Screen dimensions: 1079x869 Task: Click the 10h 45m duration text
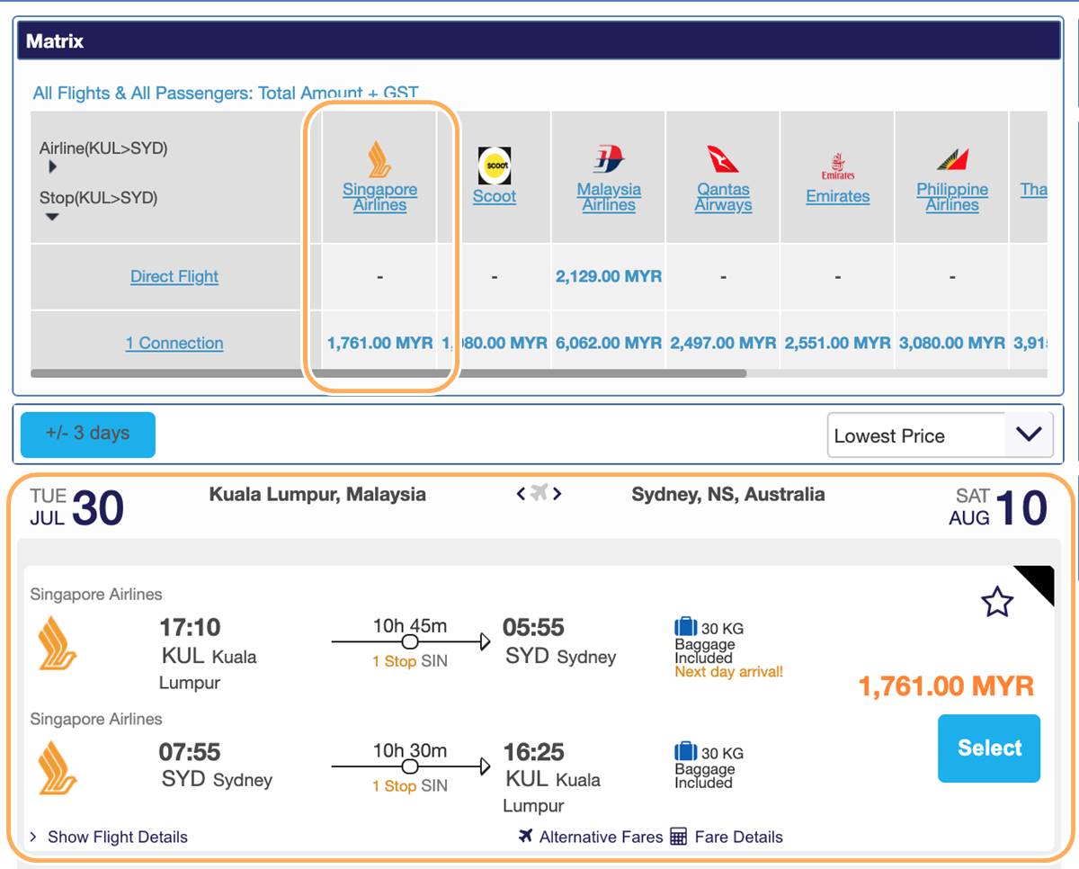click(410, 626)
